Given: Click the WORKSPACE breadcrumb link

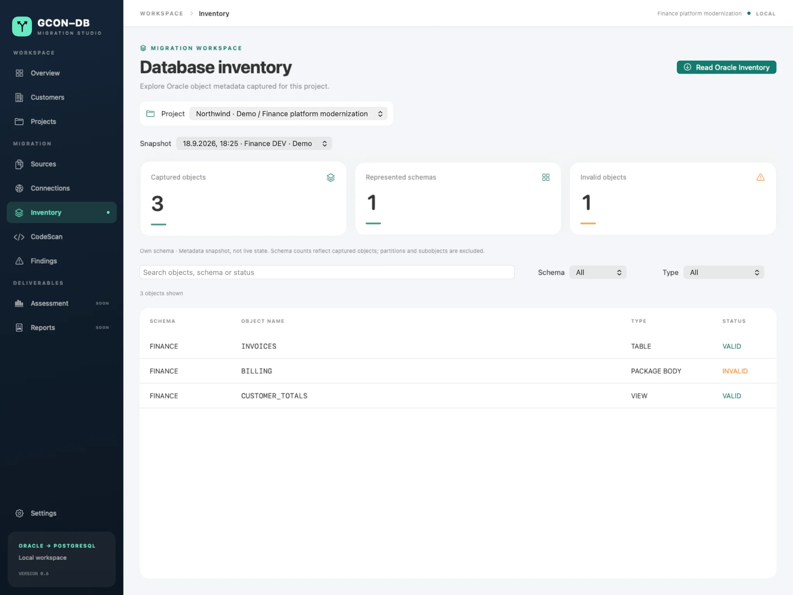Looking at the screenshot, I should click(x=161, y=14).
